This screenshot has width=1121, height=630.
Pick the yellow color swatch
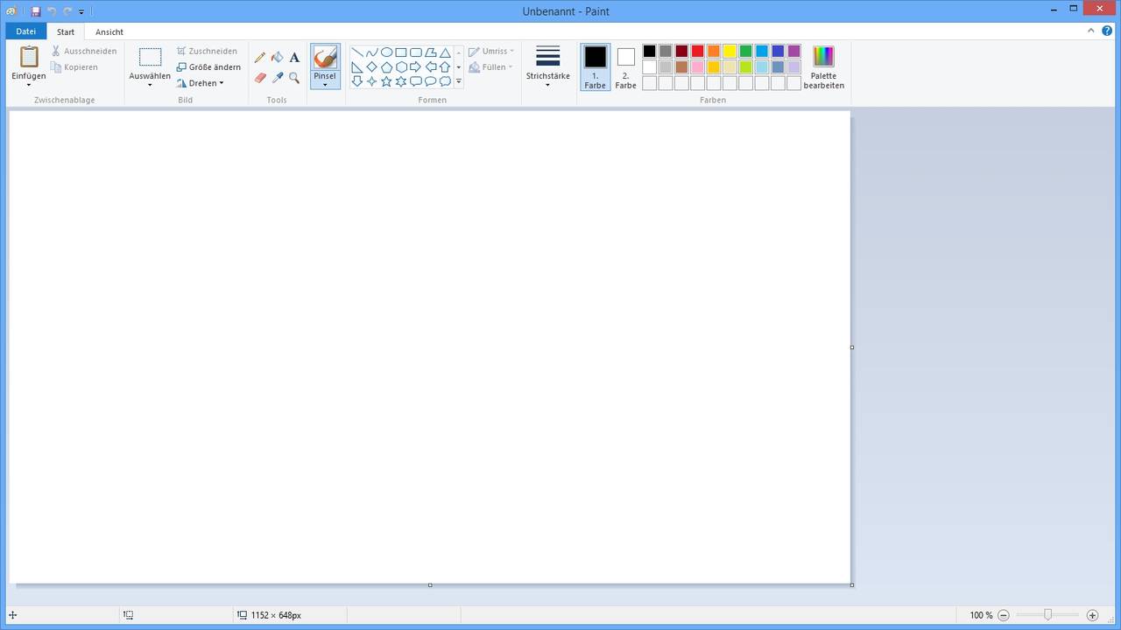(730, 52)
